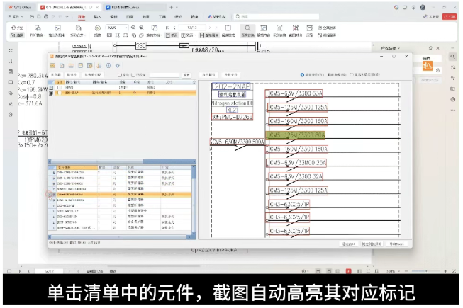Click the second document icon in dialog toolbar
The height and width of the screenshot is (308, 463).
62,66
